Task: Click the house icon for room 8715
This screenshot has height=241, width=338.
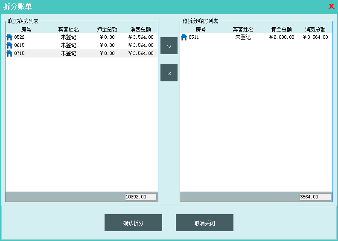Action: tap(9, 53)
